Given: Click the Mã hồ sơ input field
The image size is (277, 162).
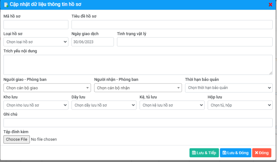Looking at the screenshot, I should click(x=36, y=24).
